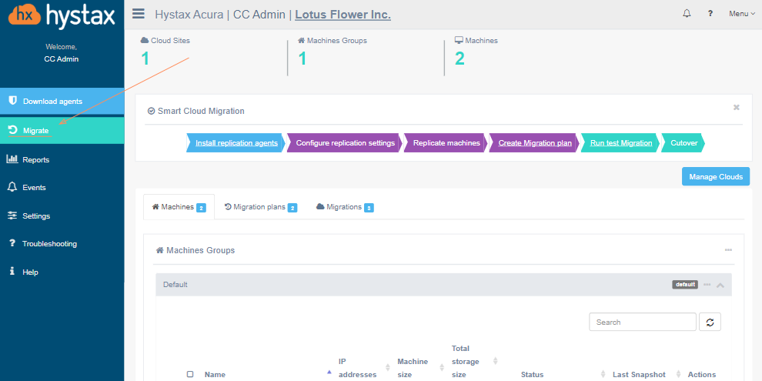Open Install replication agents link
The width and height of the screenshot is (762, 381).
coord(236,143)
